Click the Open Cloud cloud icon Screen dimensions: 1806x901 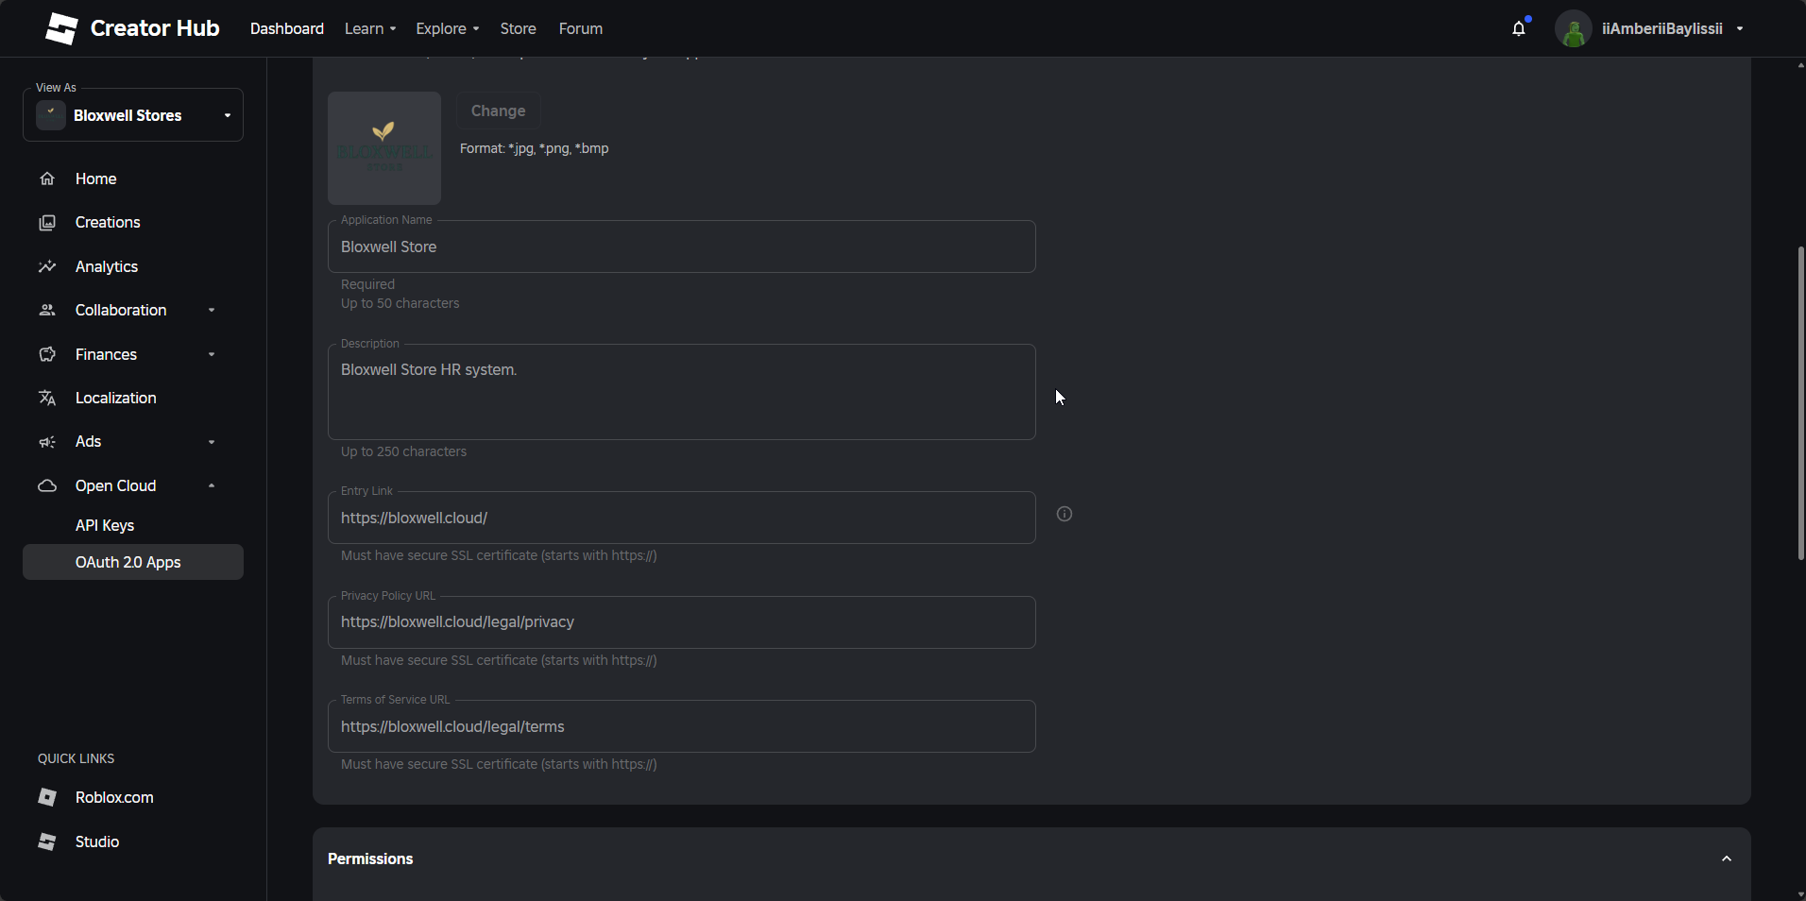coord(47,485)
